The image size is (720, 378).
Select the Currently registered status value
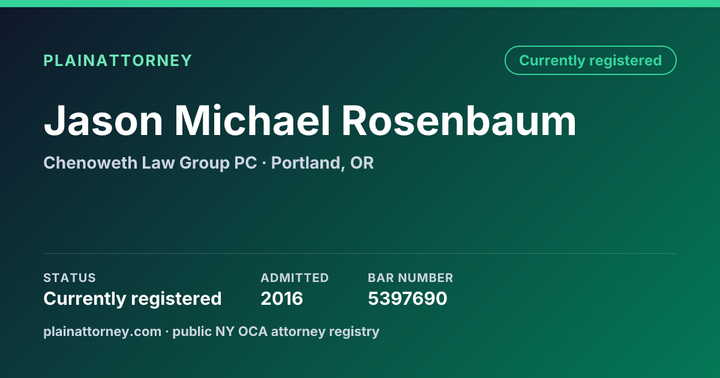click(x=133, y=299)
